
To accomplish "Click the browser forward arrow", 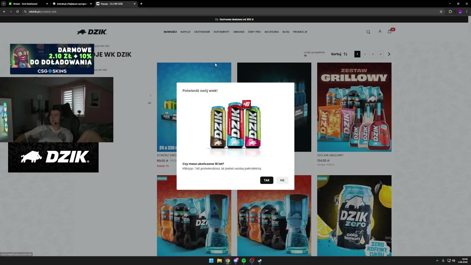I will tap(11, 11).
